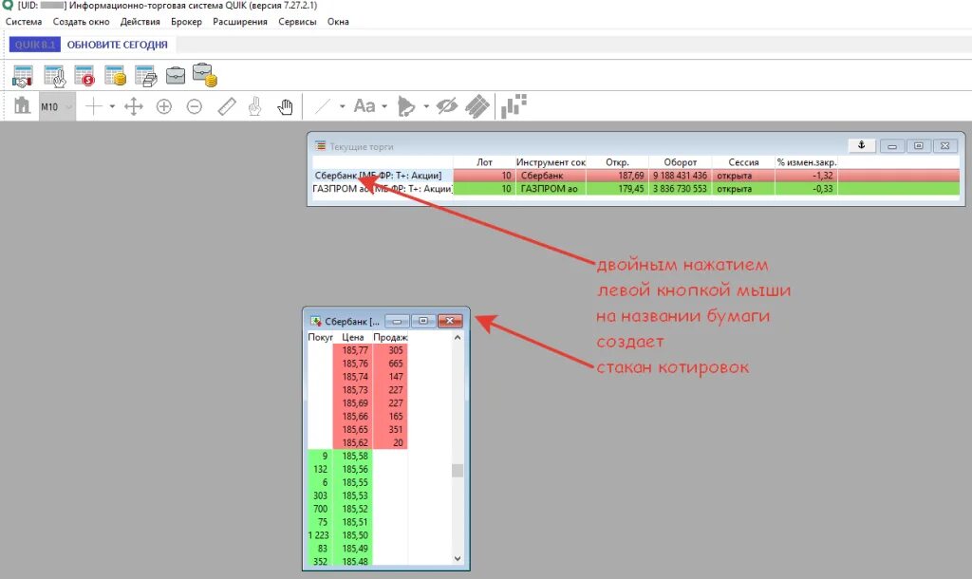Select the Aa text label tool
The height and width of the screenshot is (579, 972).
tap(364, 106)
